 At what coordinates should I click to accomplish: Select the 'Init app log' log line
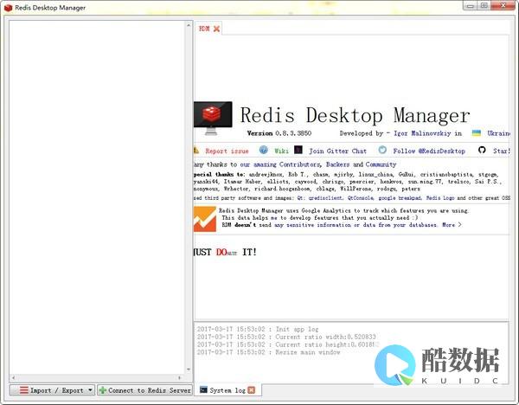[258, 329]
